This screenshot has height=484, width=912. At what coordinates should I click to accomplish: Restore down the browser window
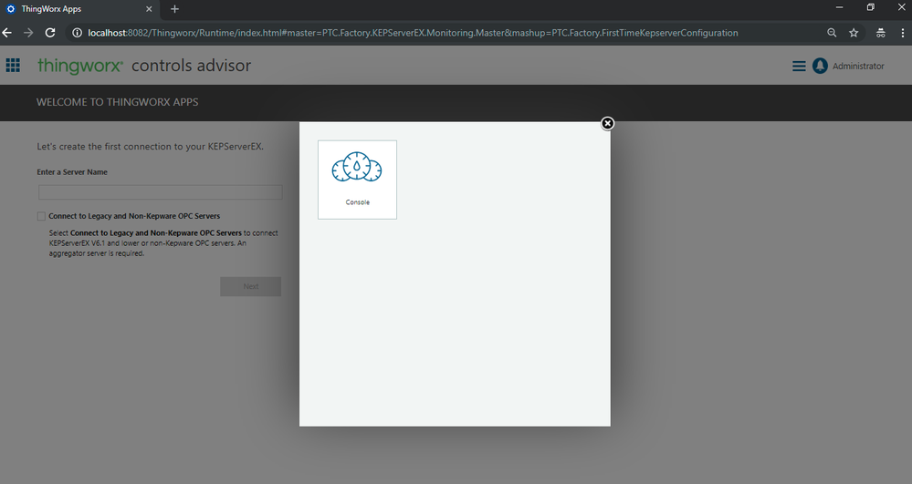tap(871, 7)
